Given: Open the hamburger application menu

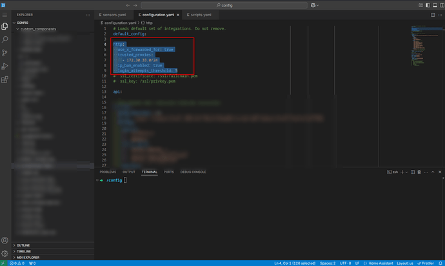Looking at the screenshot, I should (x=5, y=15).
